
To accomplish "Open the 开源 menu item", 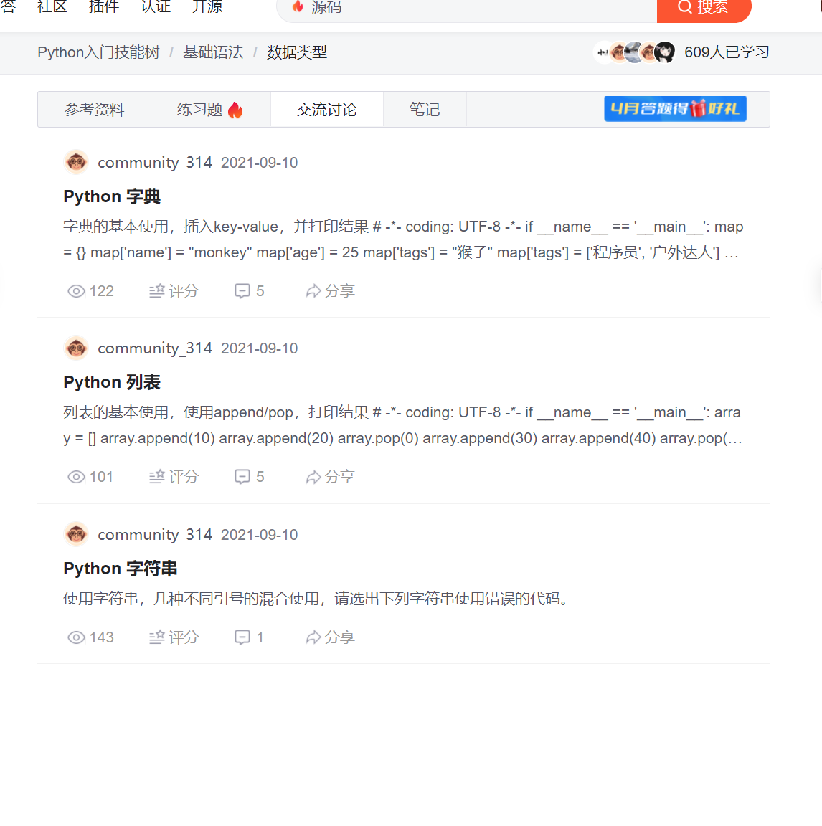I will 207,7.
